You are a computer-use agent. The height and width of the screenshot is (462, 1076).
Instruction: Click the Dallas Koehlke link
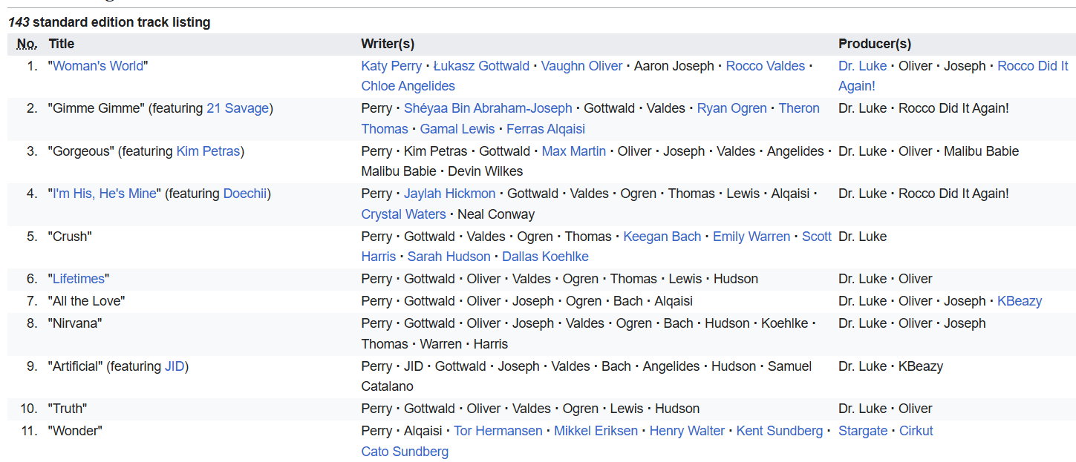tap(545, 257)
